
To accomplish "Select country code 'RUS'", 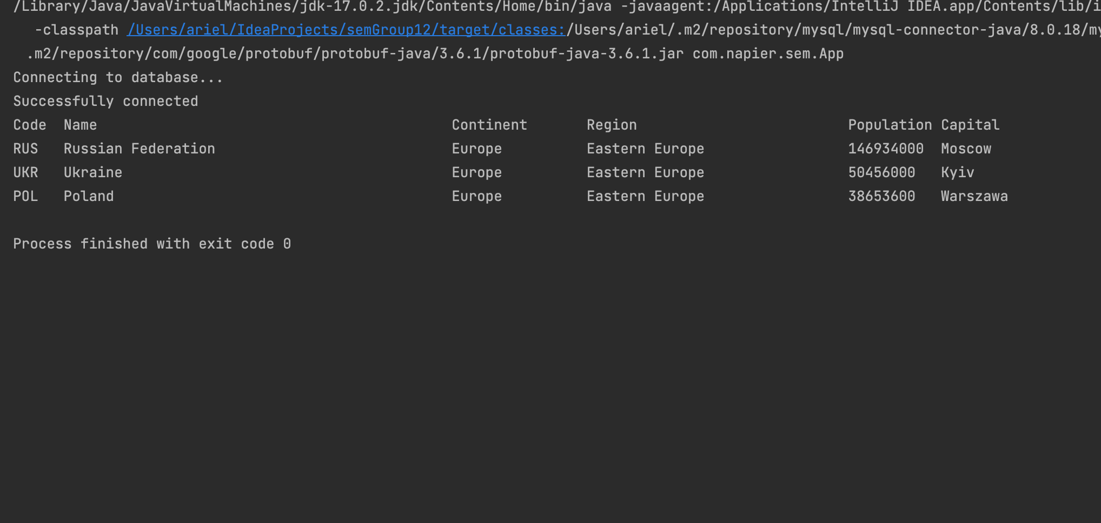I will (x=25, y=149).
